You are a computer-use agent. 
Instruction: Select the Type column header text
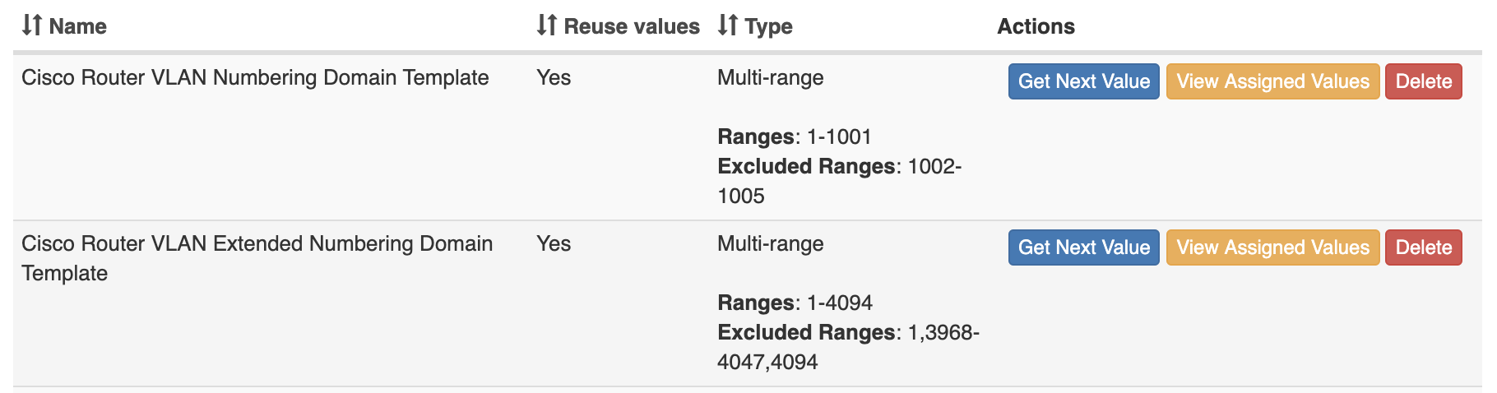768,26
